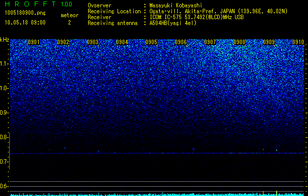This screenshot has width=308, height=196.
Task: Click the Receiving antenna label
Action: [113, 23]
